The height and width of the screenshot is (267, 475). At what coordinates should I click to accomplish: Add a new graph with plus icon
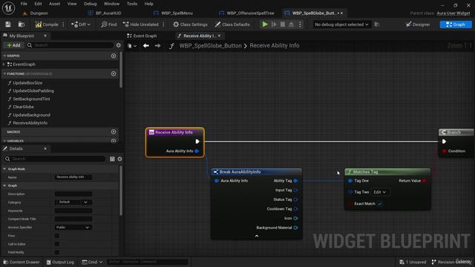[114, 56]
